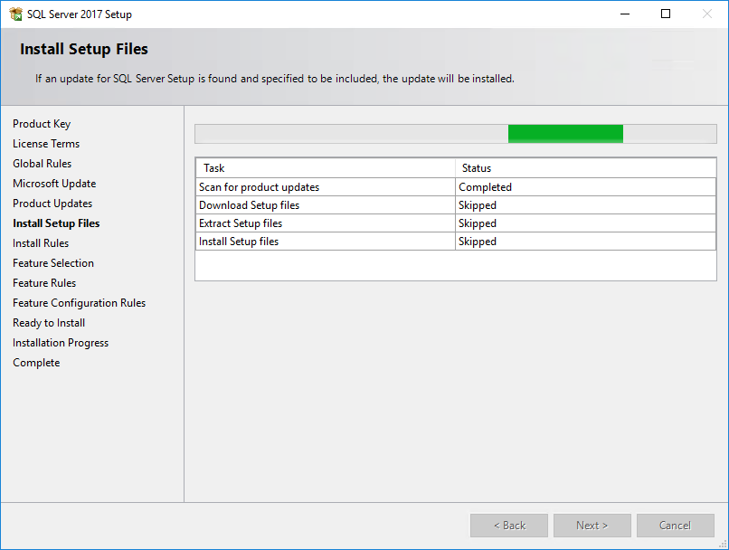Viewport: 729px width, 550px height.
Task: Close the setup window with the X
Action: [x=707, y=14]
